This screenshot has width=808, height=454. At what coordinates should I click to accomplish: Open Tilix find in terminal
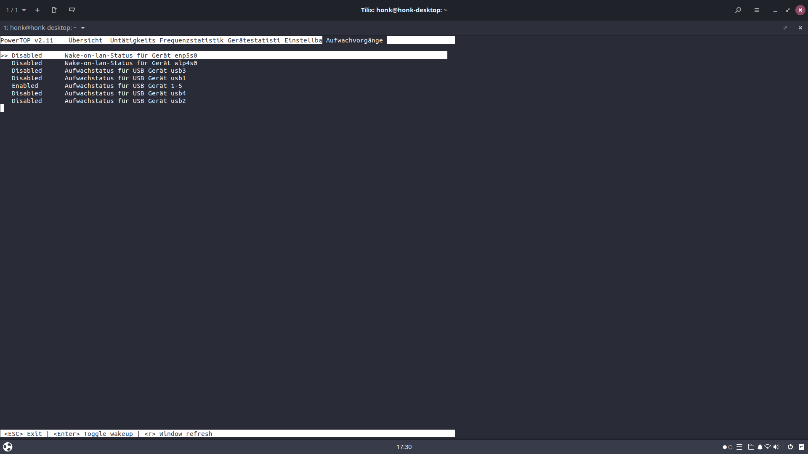[x=738, y=10]
